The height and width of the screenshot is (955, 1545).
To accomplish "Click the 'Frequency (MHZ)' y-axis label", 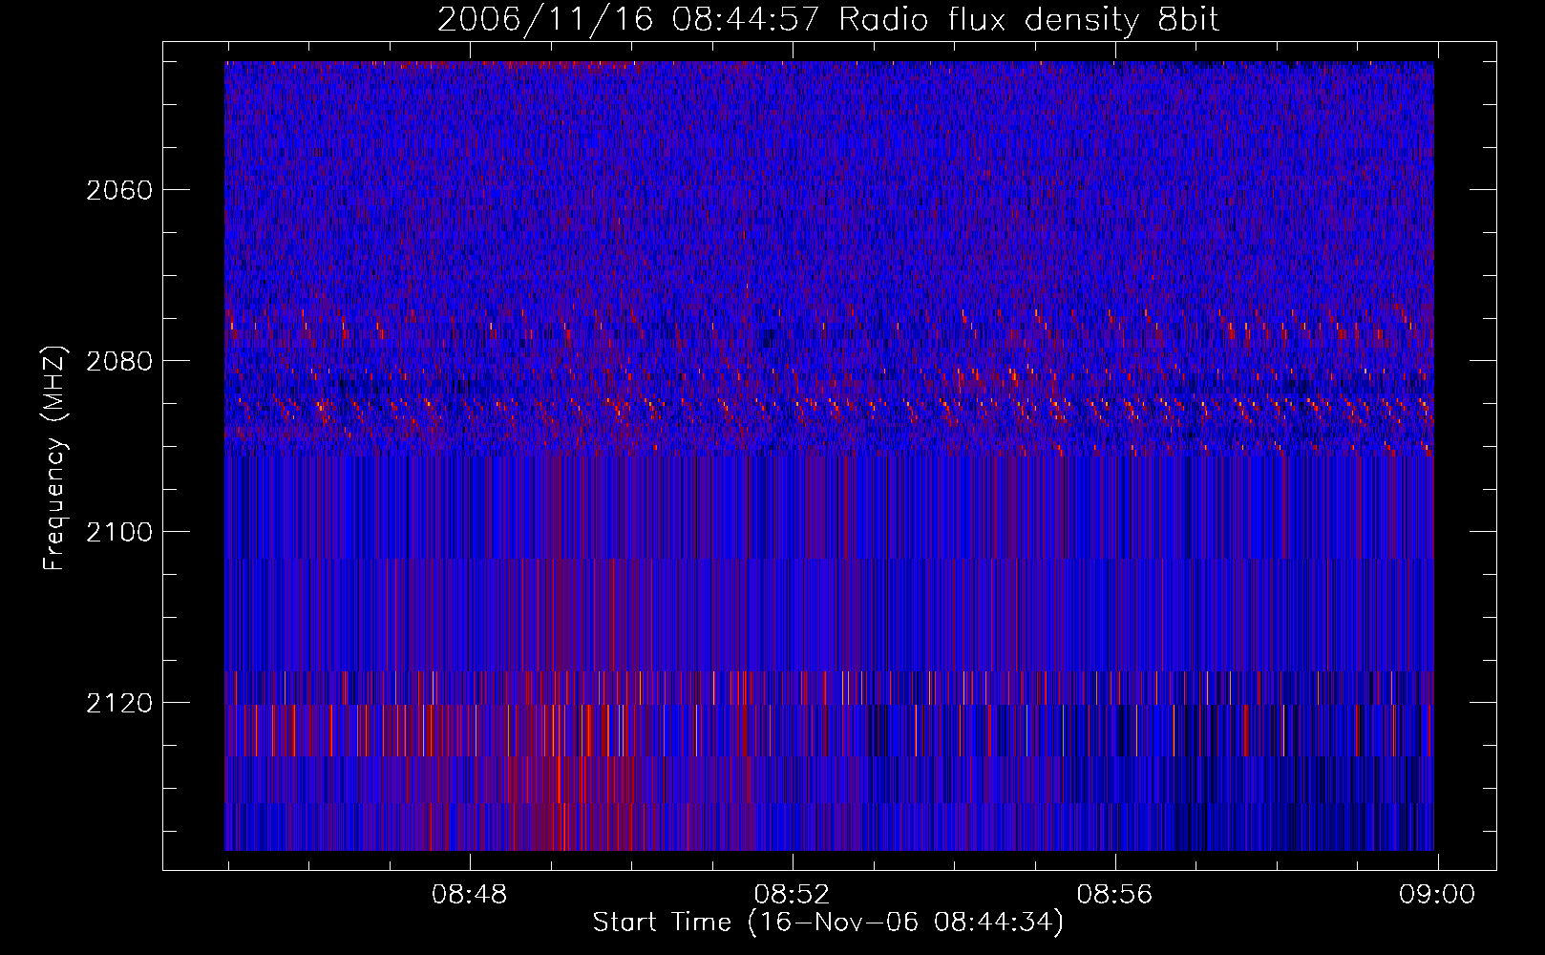I will (x=54, y=458).
